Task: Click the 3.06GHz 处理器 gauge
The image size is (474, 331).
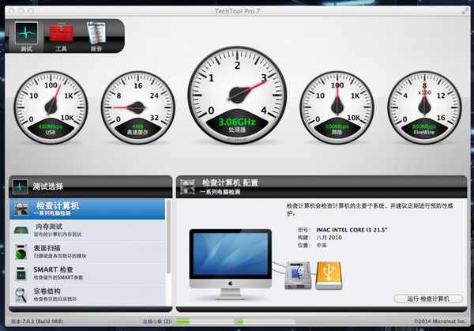Action: coord(237,95)
